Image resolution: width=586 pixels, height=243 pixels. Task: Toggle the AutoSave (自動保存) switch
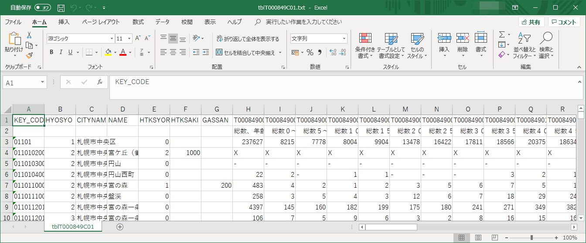pyautogui.click(x=42, y=8)
